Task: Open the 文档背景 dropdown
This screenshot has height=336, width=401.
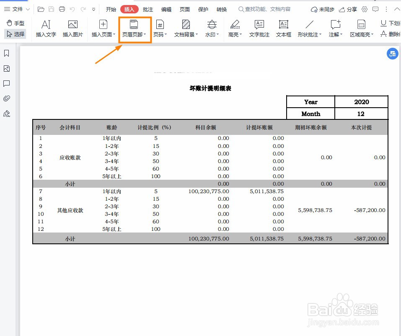Action: 186,28
